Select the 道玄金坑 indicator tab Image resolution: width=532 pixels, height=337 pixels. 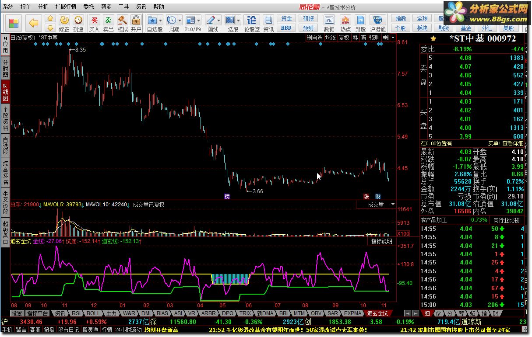(x=377, y=313)
